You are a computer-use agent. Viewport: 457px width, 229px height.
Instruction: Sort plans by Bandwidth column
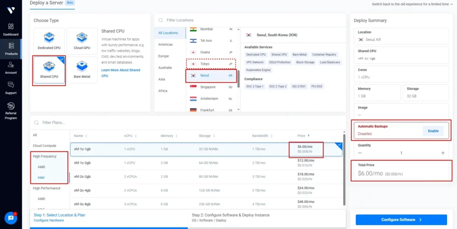pyautogui.click(x=262, y=136)
